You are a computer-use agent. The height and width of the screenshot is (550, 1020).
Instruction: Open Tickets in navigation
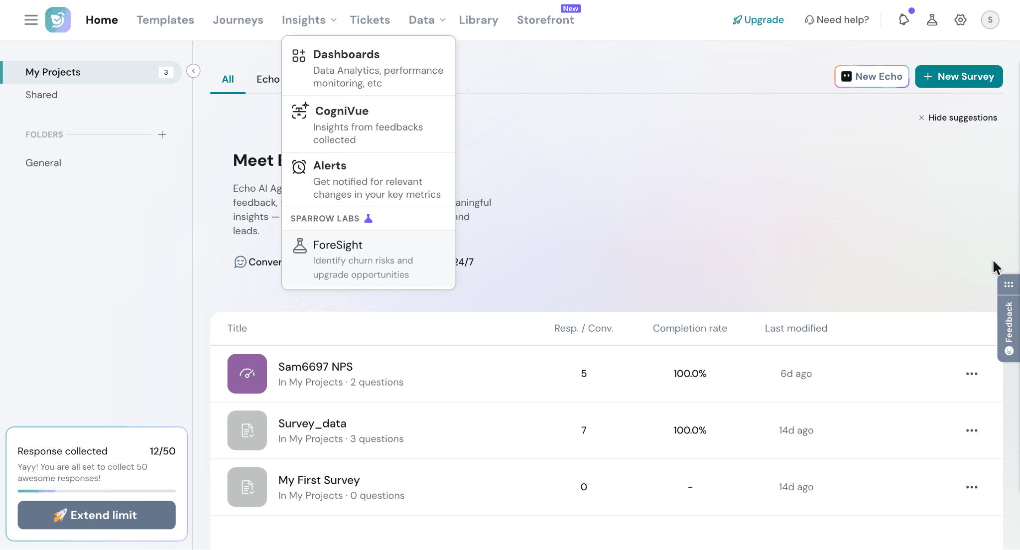point(370,20)
